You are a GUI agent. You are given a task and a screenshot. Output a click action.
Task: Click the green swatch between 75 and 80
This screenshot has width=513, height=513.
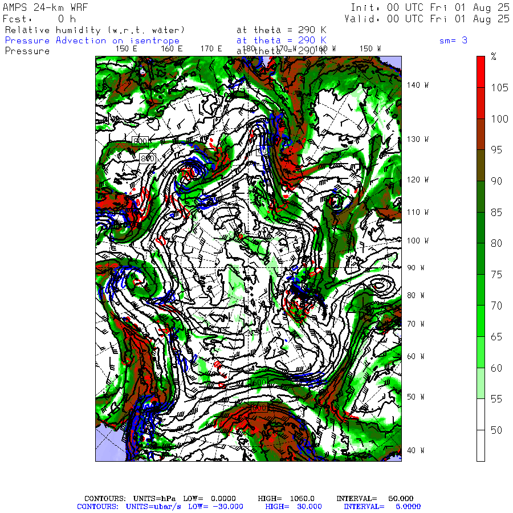coord(481,258)
